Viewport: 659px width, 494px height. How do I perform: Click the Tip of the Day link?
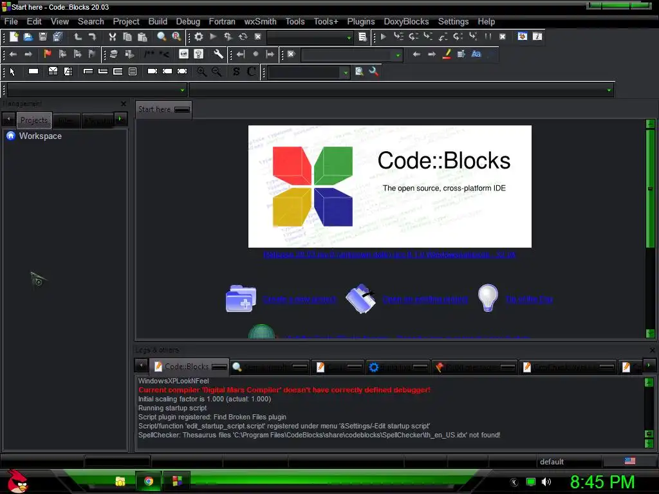(529, 299)
